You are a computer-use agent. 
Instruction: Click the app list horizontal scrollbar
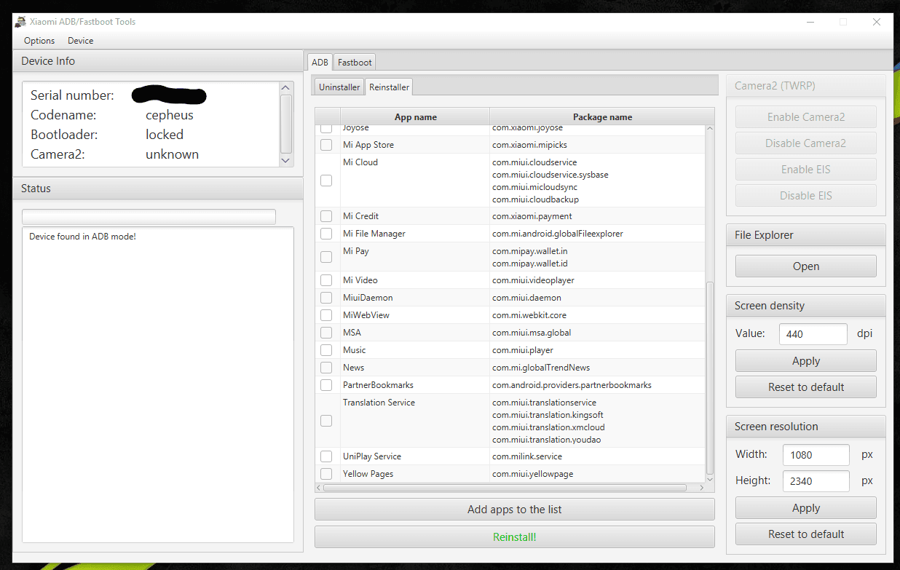pyautogui.click(x=505, y=488)
